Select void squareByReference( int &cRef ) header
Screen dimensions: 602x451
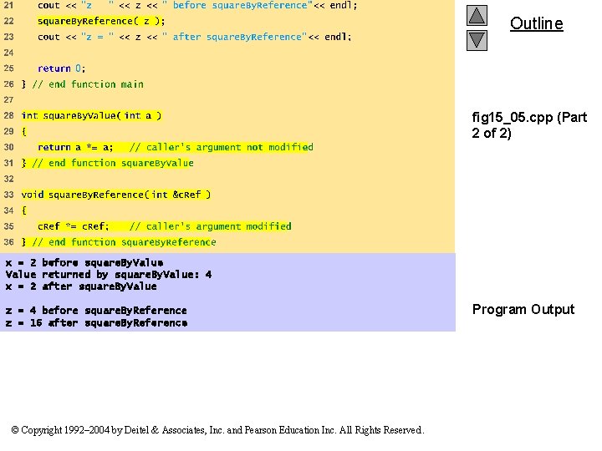116,195
